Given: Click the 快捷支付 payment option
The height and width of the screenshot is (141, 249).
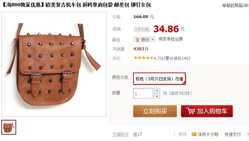Looking at the screenshot, I should [232, 134].
